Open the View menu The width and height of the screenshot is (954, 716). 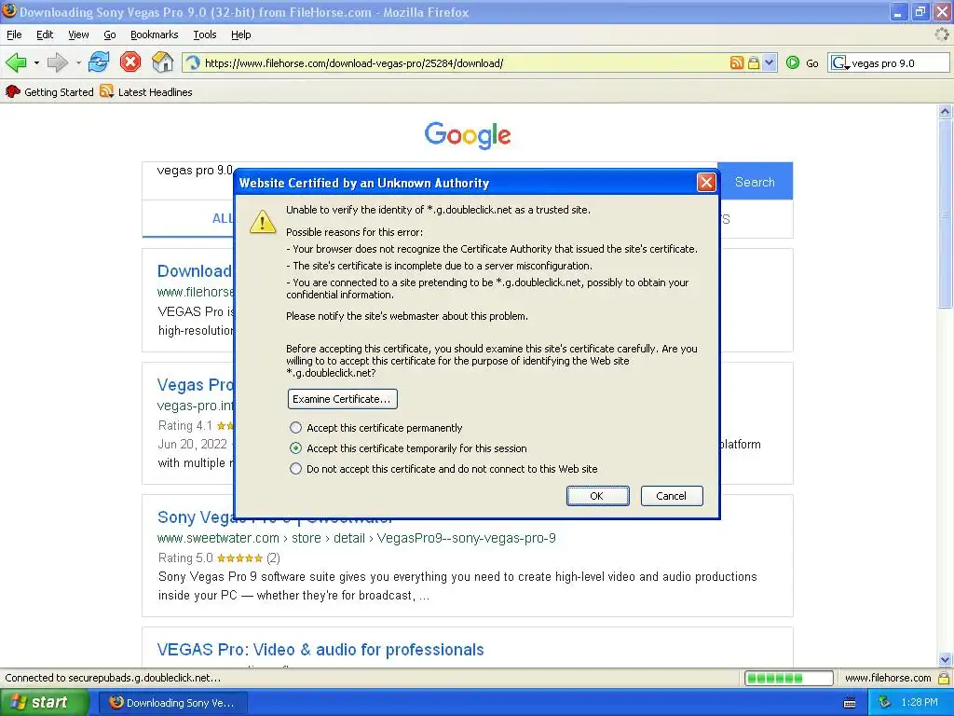78,34
